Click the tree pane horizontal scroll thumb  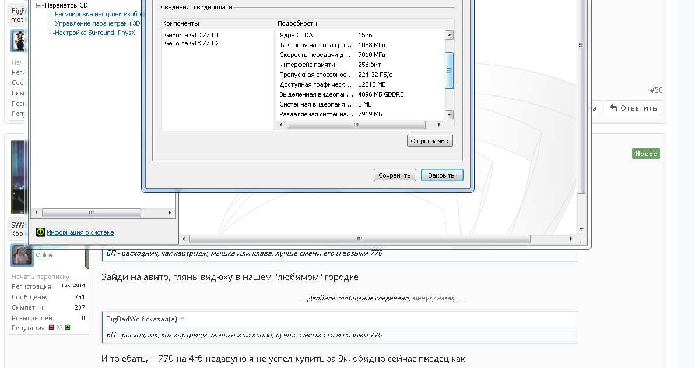[92, 213]
